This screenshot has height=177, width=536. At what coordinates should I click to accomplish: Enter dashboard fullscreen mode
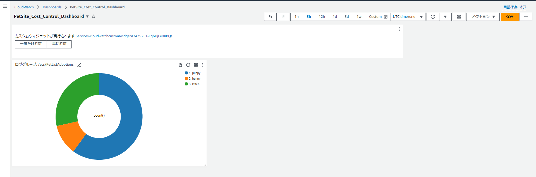click(x=459, y=17)
